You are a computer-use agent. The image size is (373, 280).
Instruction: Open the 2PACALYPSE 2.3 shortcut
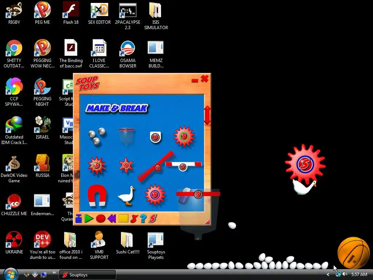pos(127,16)
